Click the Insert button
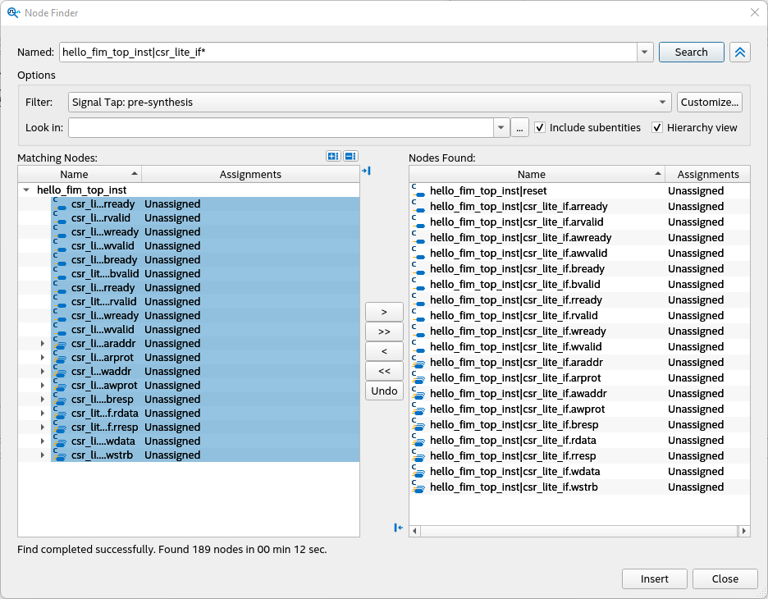768x599 pixels. click(654, 578)
